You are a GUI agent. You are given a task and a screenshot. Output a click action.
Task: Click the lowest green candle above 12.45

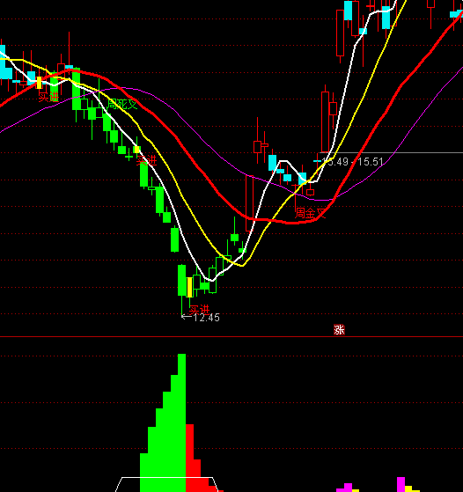[181, 280]
